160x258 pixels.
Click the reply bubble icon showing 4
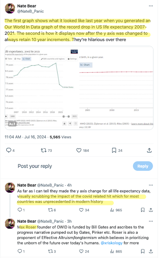9,150
